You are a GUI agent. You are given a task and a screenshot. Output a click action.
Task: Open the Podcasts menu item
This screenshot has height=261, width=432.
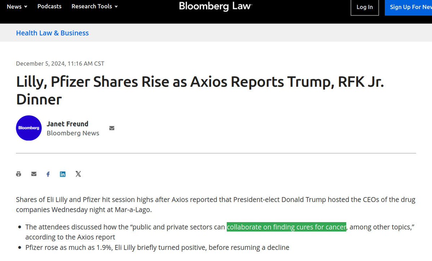(x=49, y=6)
